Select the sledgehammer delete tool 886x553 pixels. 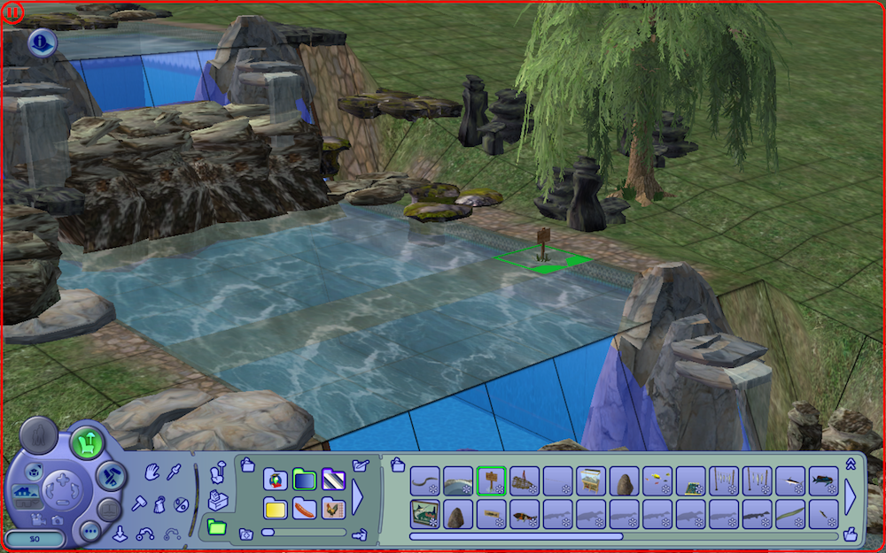click(137, 503)
